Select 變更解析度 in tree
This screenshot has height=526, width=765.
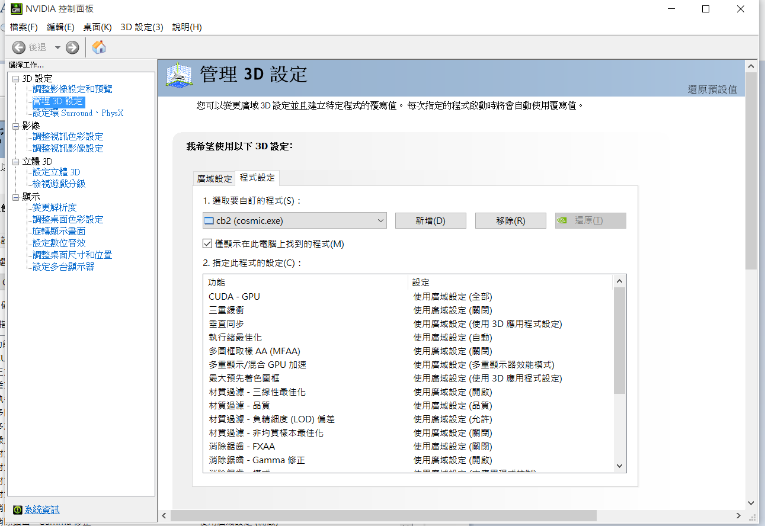coord(55,207)
